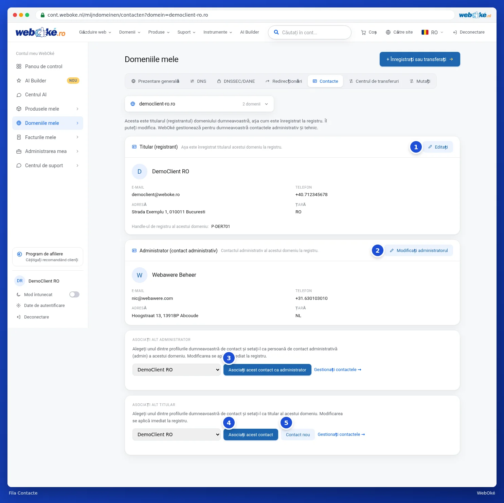
Task: Open Program de afiliere euro icon
Action: pyautogui.click(x=20, y=254)
